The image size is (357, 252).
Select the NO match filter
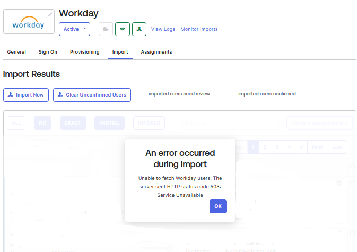42,123
